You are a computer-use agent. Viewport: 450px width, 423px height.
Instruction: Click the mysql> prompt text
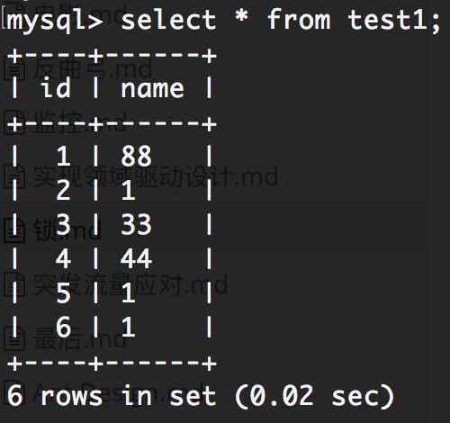[55, 21]
